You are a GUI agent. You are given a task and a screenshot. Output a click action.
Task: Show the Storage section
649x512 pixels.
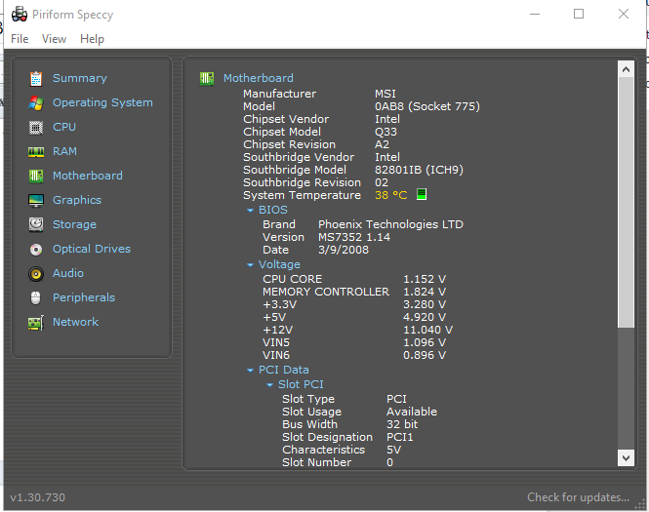pos(74,224)
